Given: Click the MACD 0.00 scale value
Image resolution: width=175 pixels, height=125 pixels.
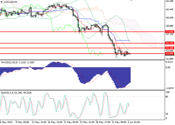Looking at the screenshot, I should [168, 67].
